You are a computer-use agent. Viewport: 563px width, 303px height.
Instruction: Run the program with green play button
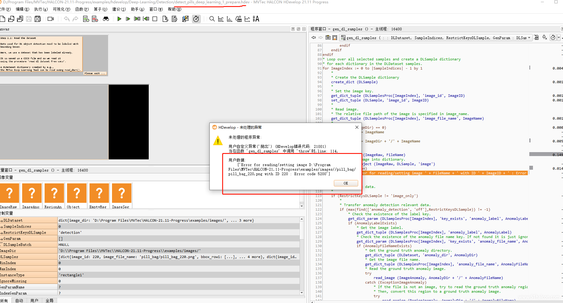[119, 19]
